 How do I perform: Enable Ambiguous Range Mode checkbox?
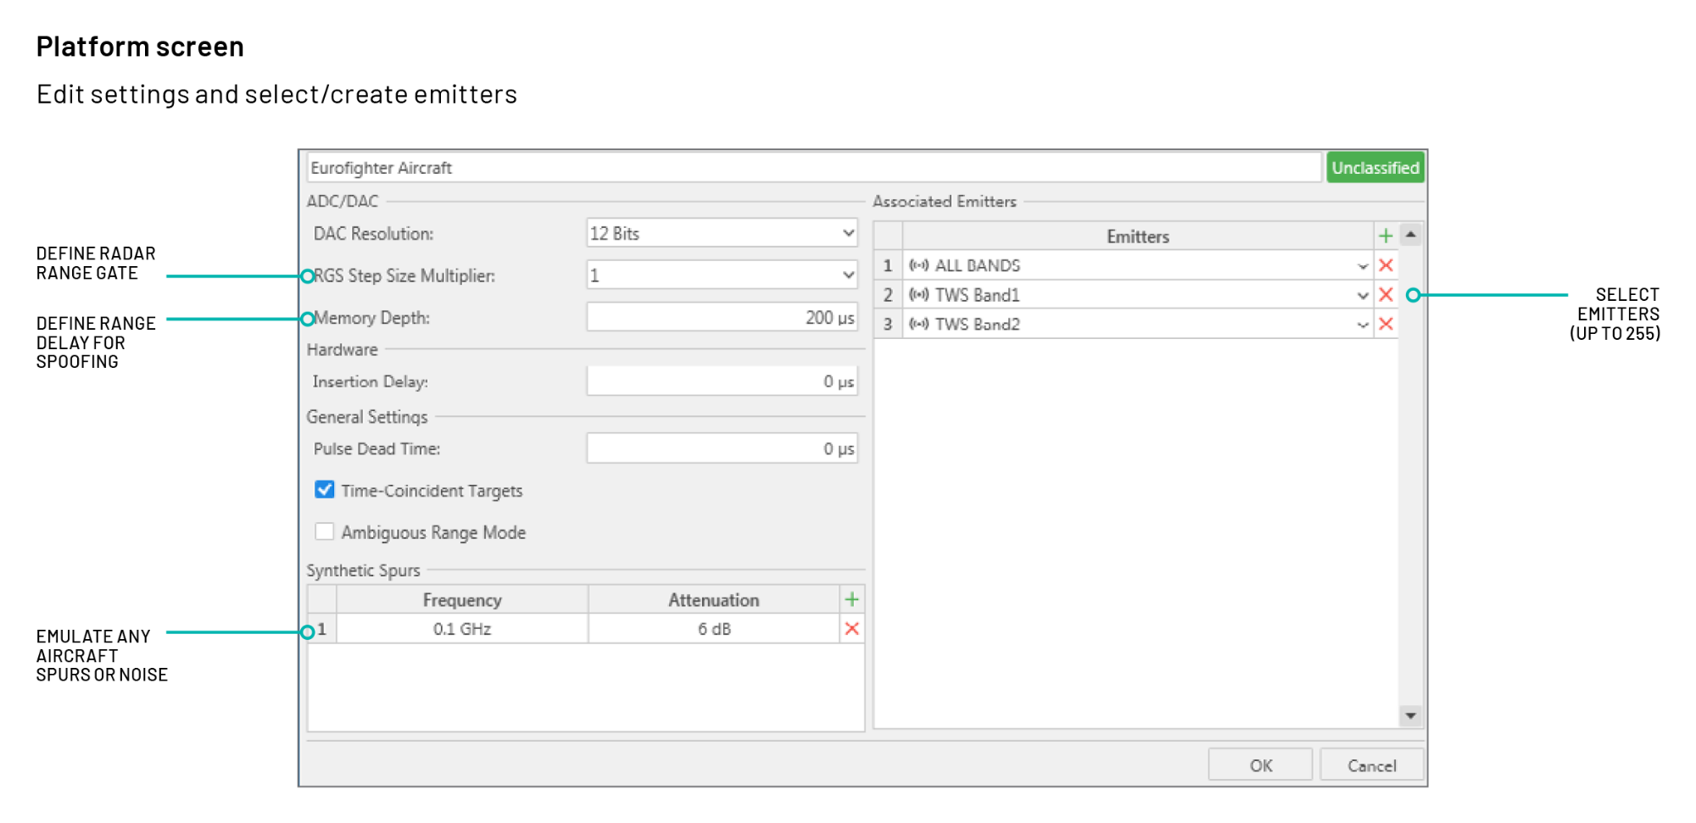[324, 531]
